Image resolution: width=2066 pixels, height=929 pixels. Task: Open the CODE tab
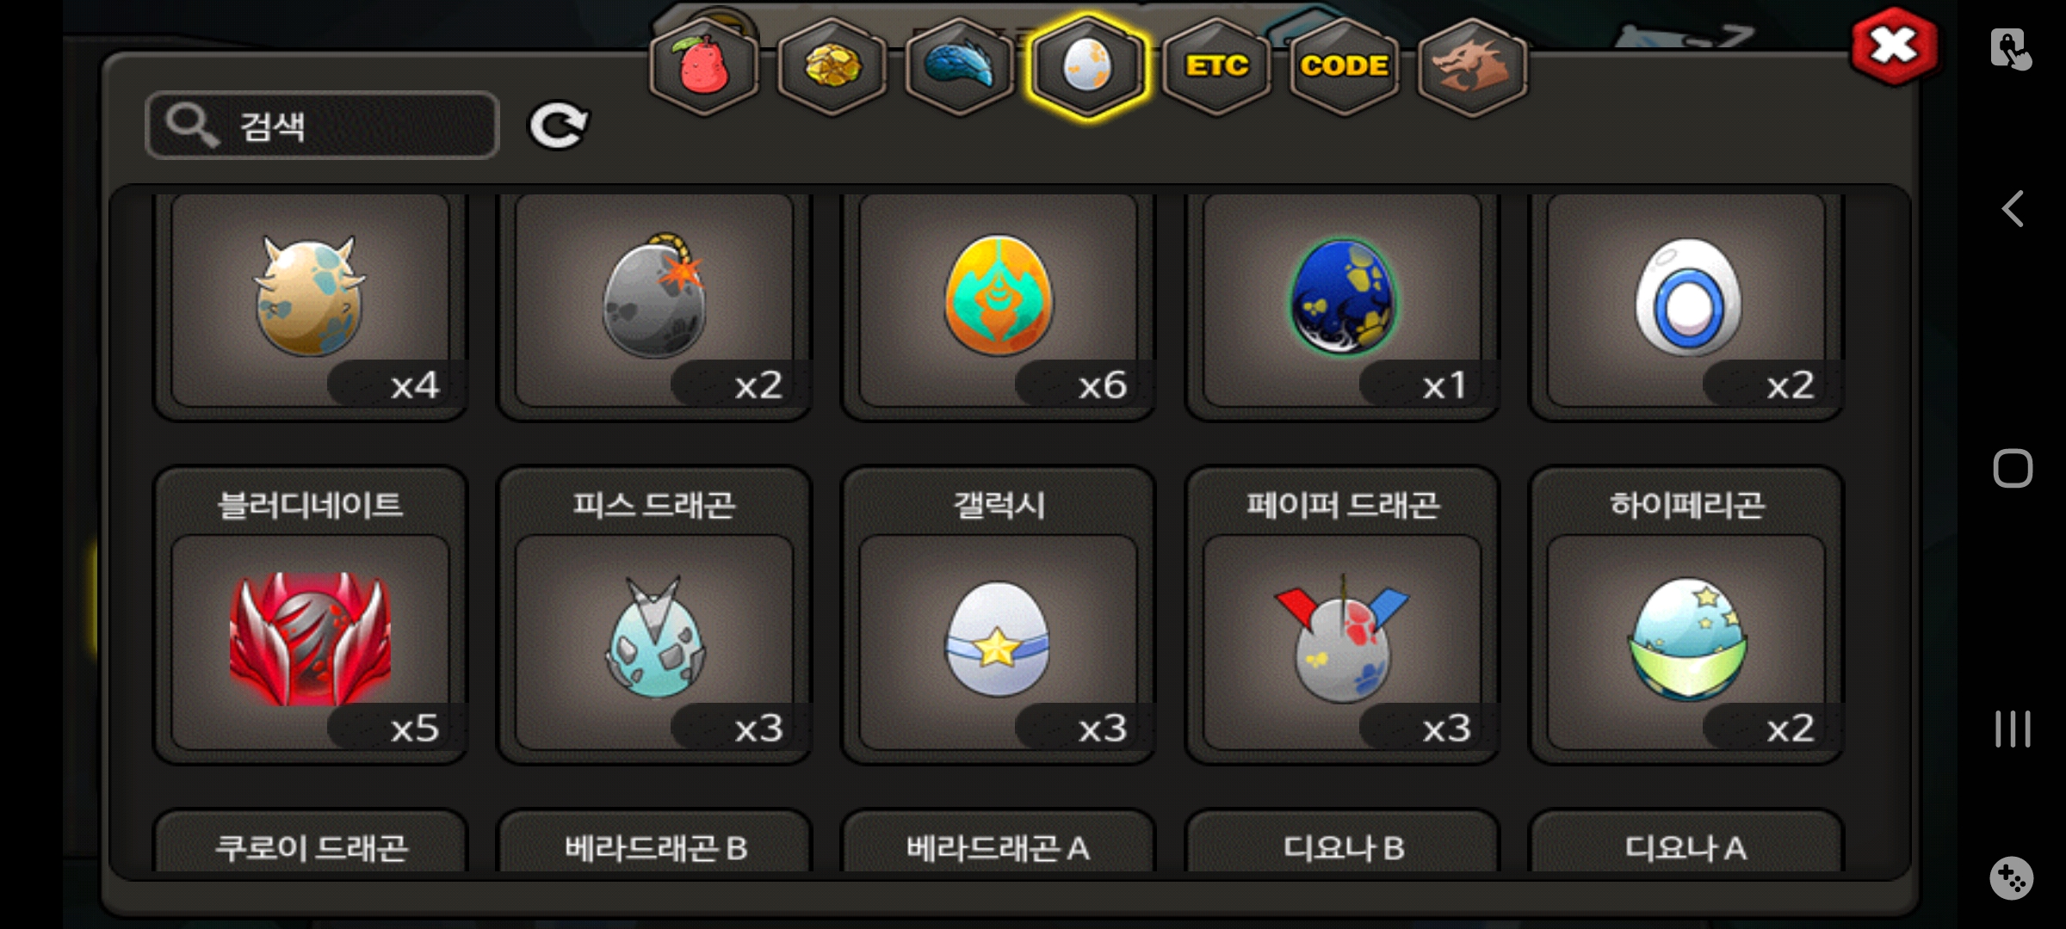click(x=1344, y=66)
